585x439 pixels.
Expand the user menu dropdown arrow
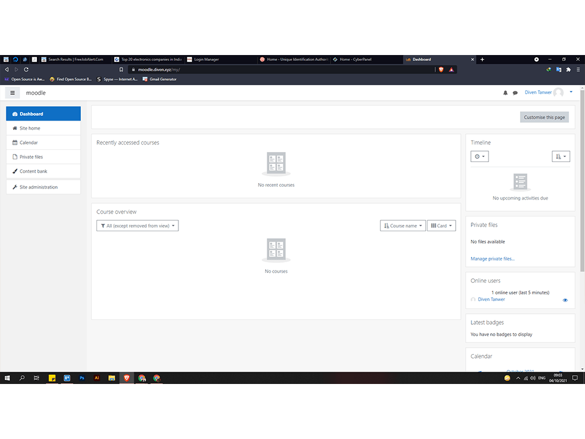(x=571, y=92)
